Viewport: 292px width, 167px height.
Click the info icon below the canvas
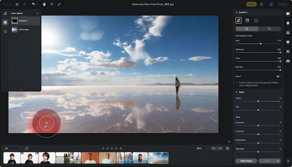pos(229,142)
